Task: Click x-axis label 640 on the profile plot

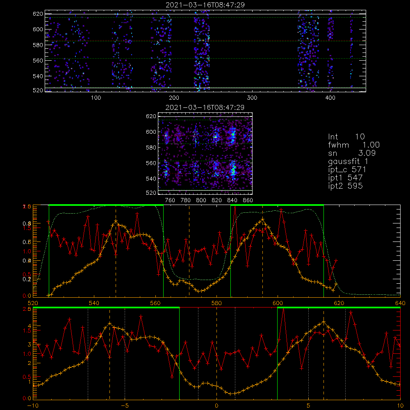Action: point(400,303)
